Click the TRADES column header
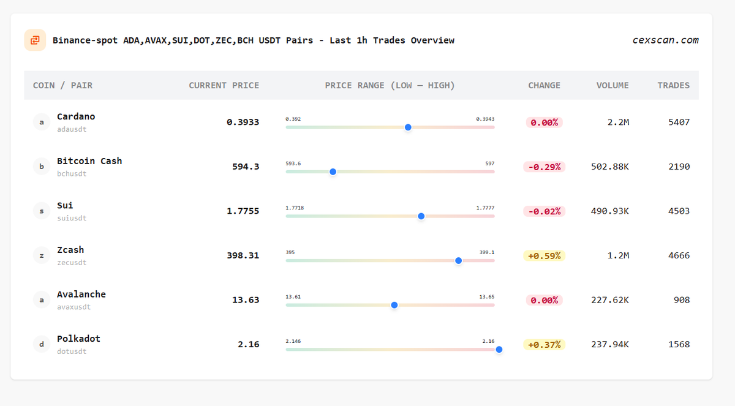The height and width of the screenshot is (406, 735). (x=674, y=85)
